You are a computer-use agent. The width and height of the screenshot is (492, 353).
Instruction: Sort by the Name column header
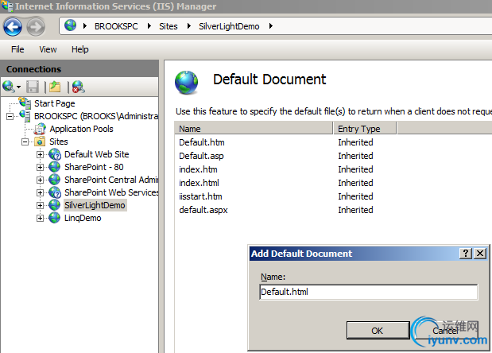[254, 129]
